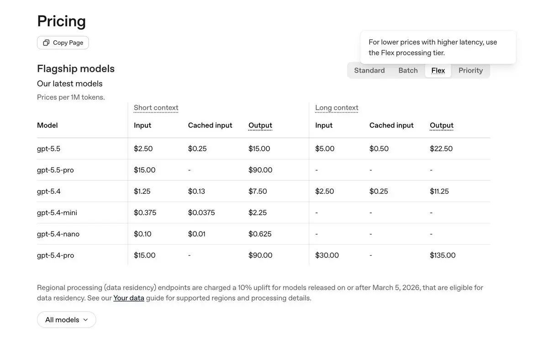
Task: Click the Long context header label
Action: [x=337, y=108]
